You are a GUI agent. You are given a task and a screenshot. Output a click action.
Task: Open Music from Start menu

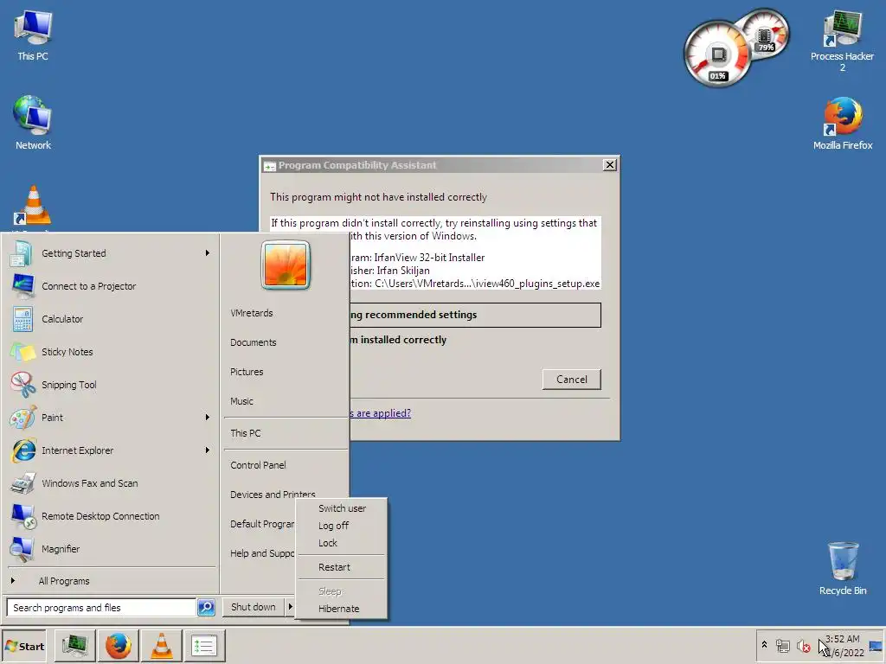pyautogui.click(x=242, y=401)
